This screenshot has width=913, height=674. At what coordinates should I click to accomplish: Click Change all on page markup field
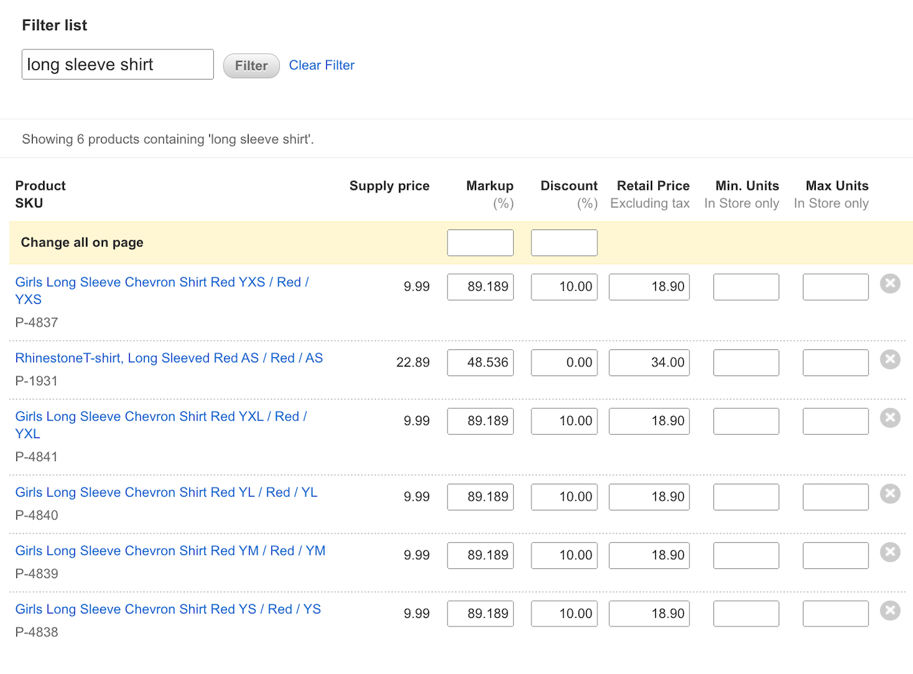480,242
